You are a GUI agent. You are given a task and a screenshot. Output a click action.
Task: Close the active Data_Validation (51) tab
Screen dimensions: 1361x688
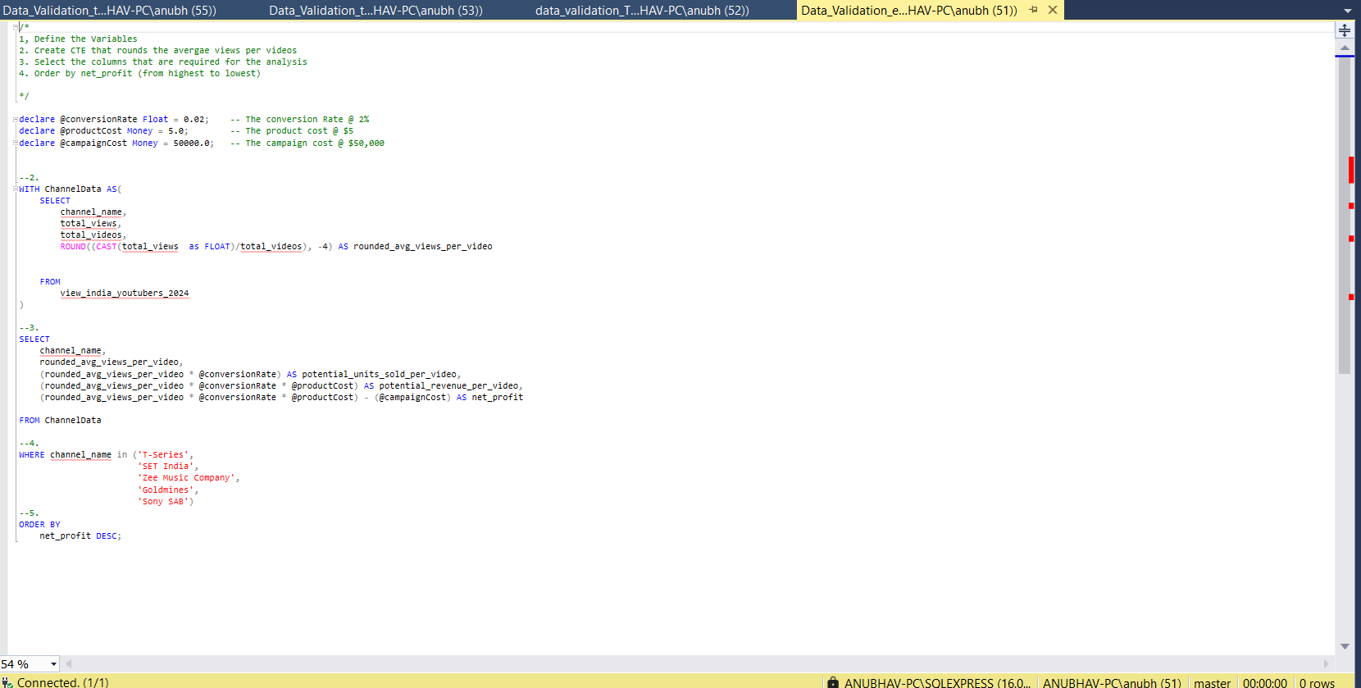(1053, 10)
